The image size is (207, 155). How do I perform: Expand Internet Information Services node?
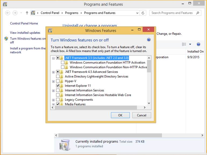point(53,91)
